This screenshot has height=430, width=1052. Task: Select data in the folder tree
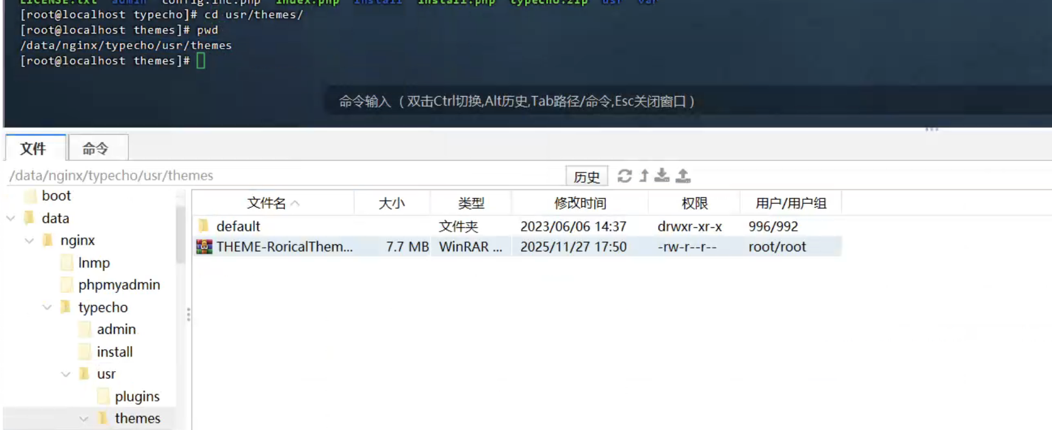(x=55, y=218)
